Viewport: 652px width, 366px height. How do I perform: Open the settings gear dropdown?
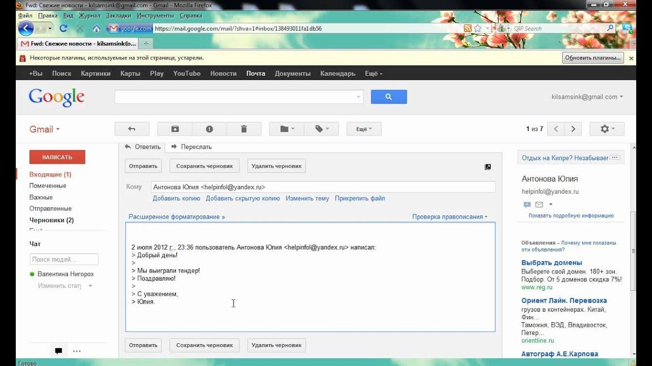pyautogui.click(x=607, y=129)
